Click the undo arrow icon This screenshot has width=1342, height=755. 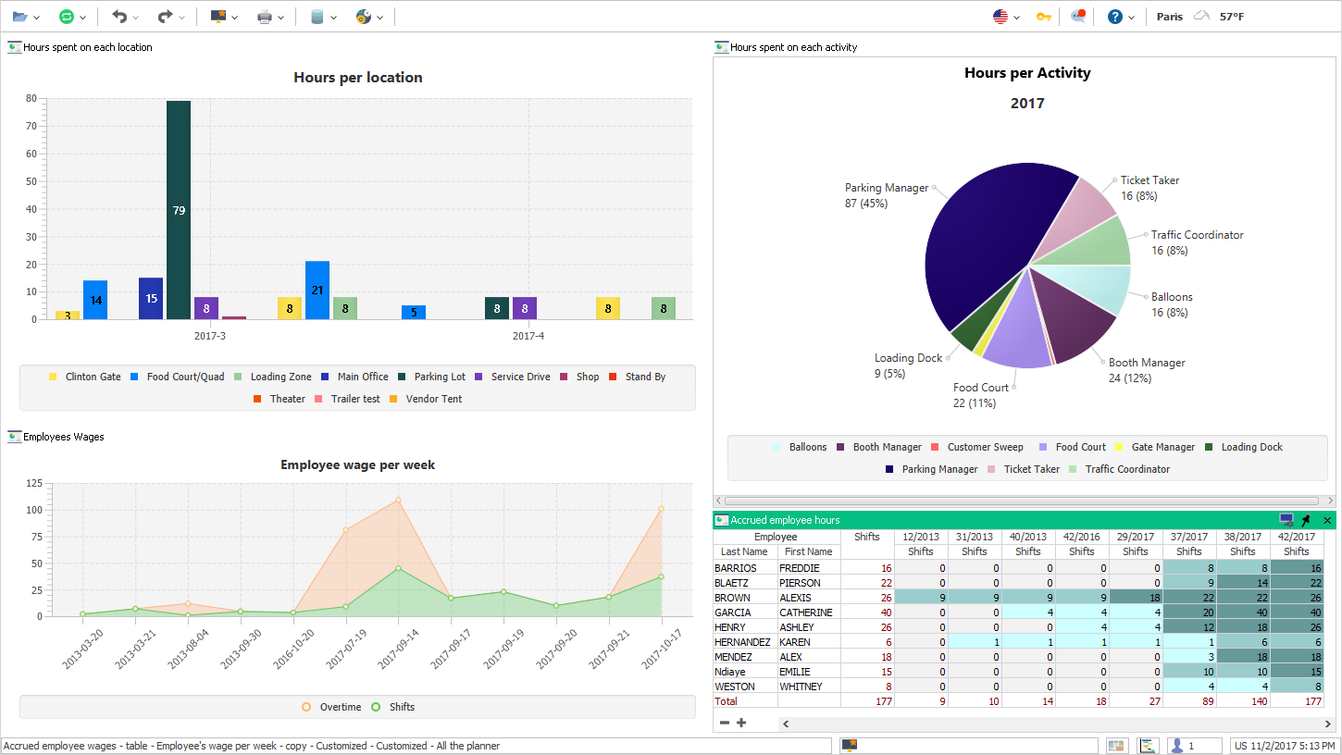[x=118, y=17]
